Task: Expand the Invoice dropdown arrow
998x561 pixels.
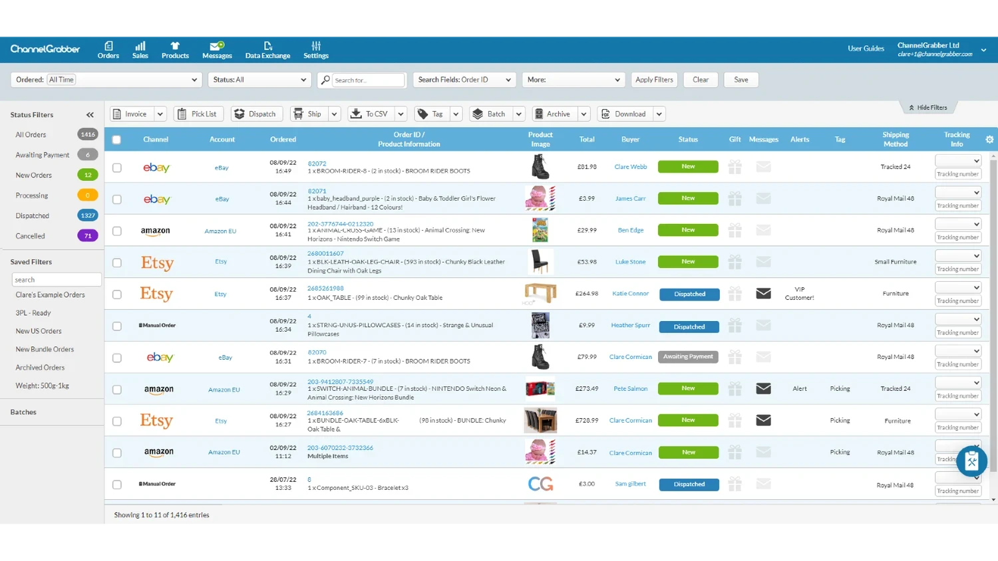Action: pos(160,114)
